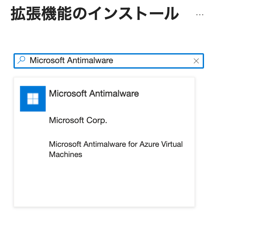This screenshot has width=260, height=225.
Task: Click the 拡張機能のインストール page heading
Action: [95, 14]
